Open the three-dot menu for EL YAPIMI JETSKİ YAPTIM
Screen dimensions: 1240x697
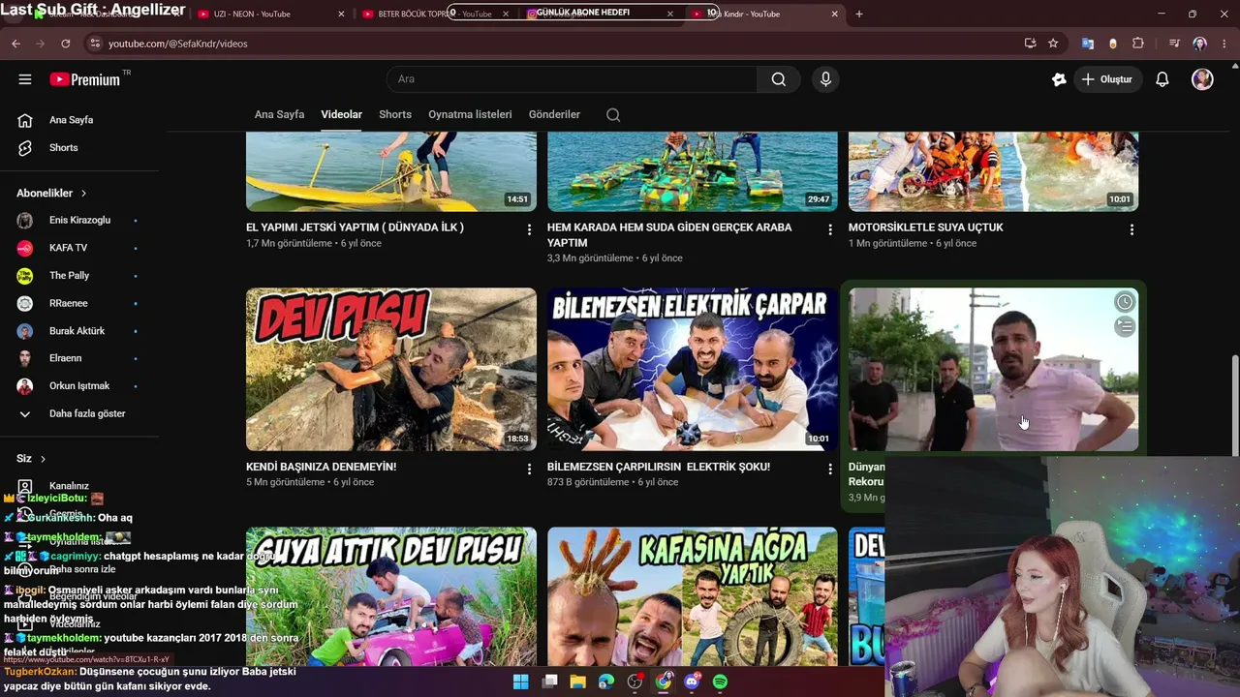529,229
